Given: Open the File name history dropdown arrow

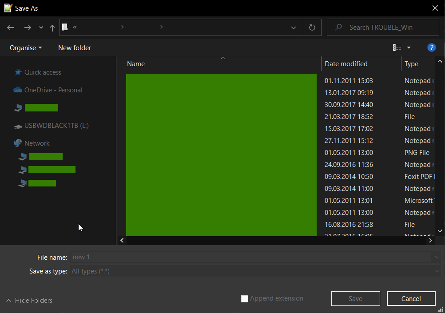Looking at the screenshot, I should pos(437,257).
